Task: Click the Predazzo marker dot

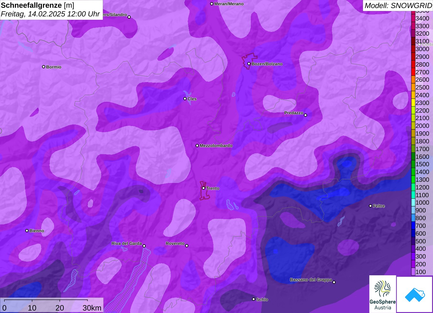Action: pos(306,115)
